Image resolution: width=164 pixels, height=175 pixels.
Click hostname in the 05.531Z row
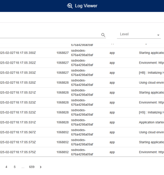pos(82,122)
